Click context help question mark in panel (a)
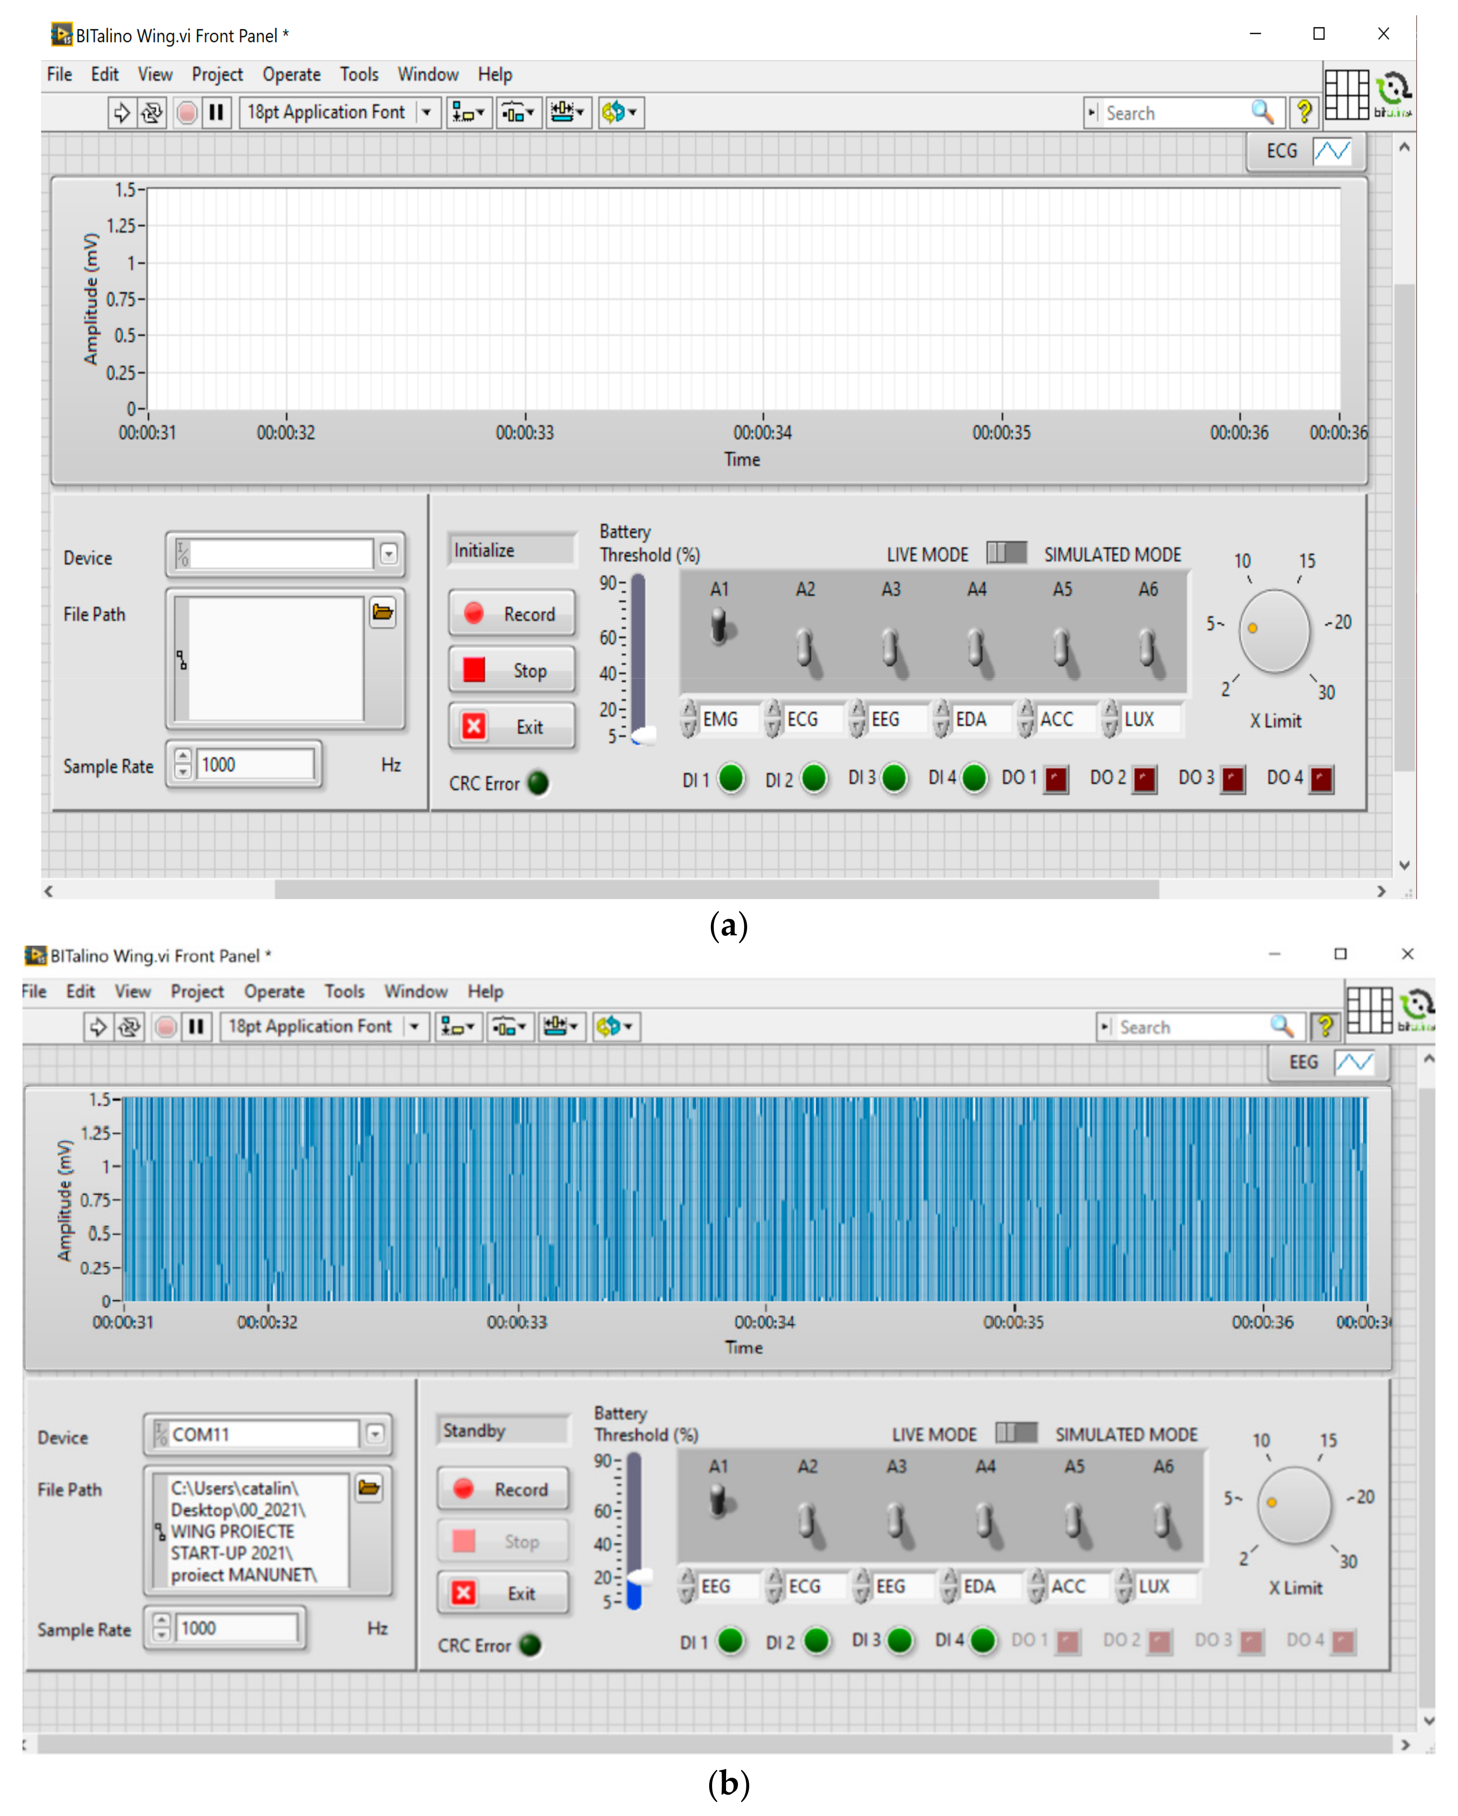The image size is (1458, 1816). click(x=1304, y=111)
